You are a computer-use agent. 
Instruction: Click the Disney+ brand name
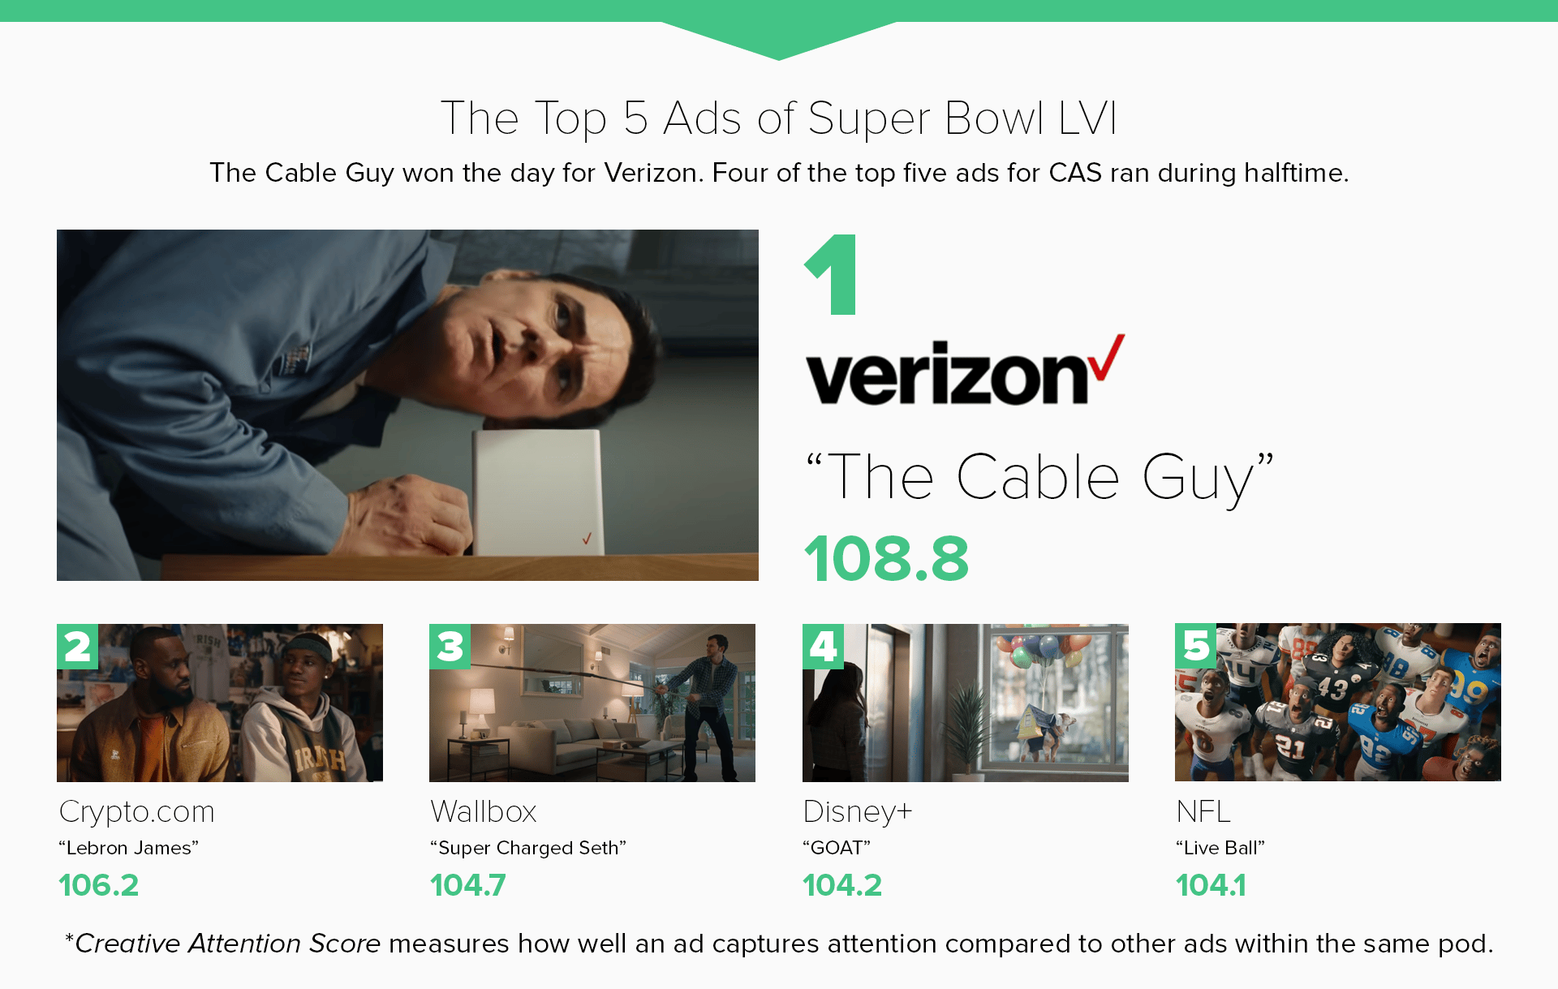858,811
